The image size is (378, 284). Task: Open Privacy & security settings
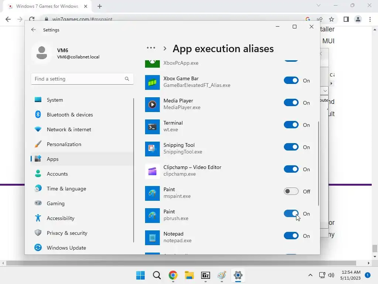click(x=82, y=233)
